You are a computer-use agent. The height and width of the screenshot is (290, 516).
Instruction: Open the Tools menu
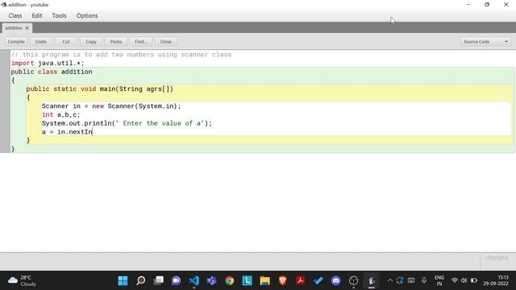pos(59,15)
